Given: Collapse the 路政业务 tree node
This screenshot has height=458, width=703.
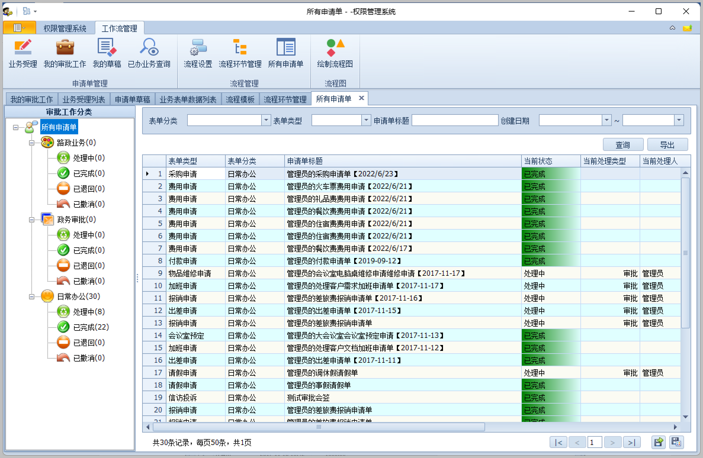Looking at the screenshot, I should pos(32,143).
